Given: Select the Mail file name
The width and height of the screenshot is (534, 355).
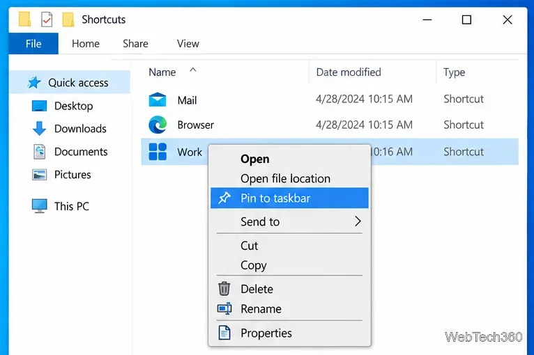Looking at the screenshot, I should coord(187,100).
